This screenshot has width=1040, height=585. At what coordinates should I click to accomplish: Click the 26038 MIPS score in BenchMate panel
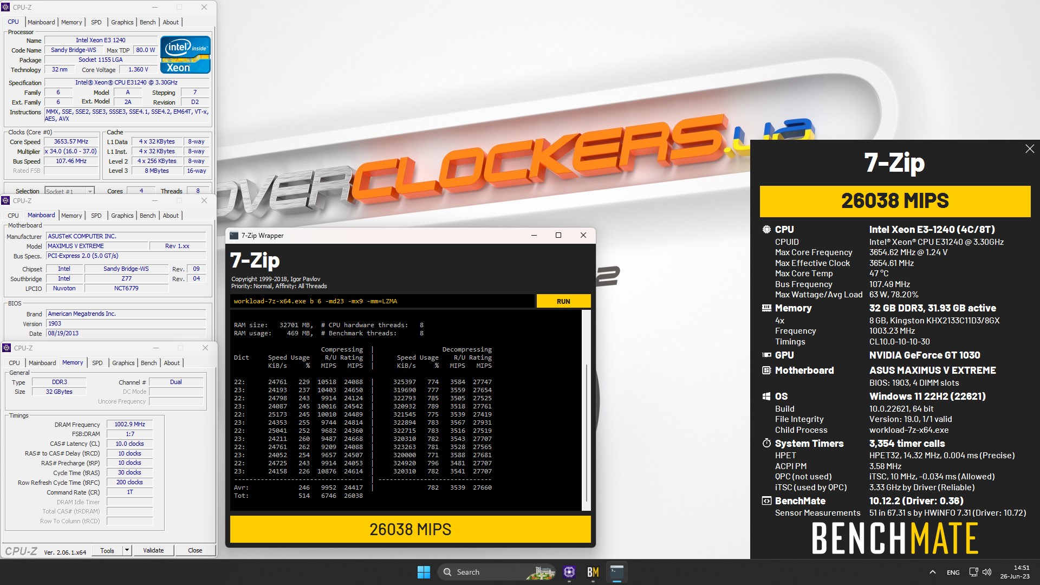[895, 201]
